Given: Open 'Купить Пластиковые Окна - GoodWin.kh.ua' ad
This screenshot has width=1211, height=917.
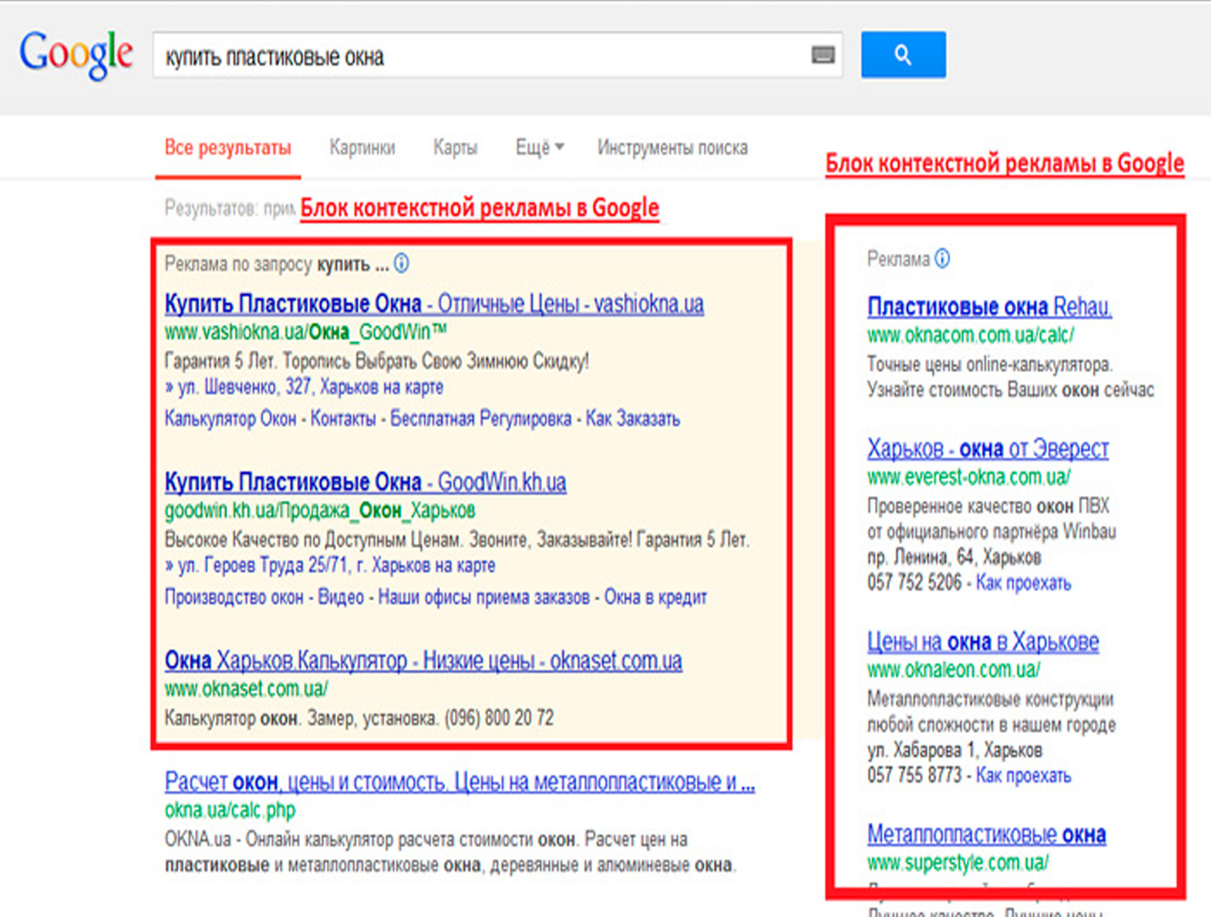Looking at the screenshot, I should click(x=365, y=483).
